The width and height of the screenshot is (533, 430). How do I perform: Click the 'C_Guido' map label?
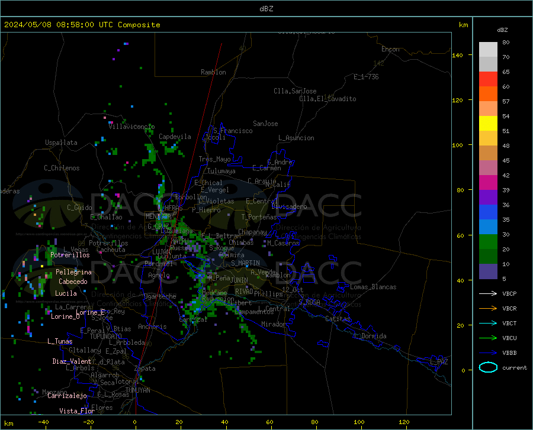[x=79, y=208]
